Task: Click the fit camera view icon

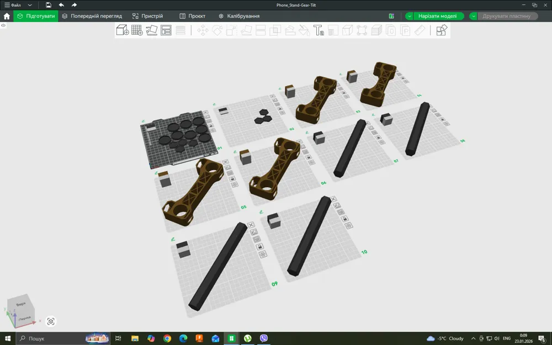Action: 51,321
